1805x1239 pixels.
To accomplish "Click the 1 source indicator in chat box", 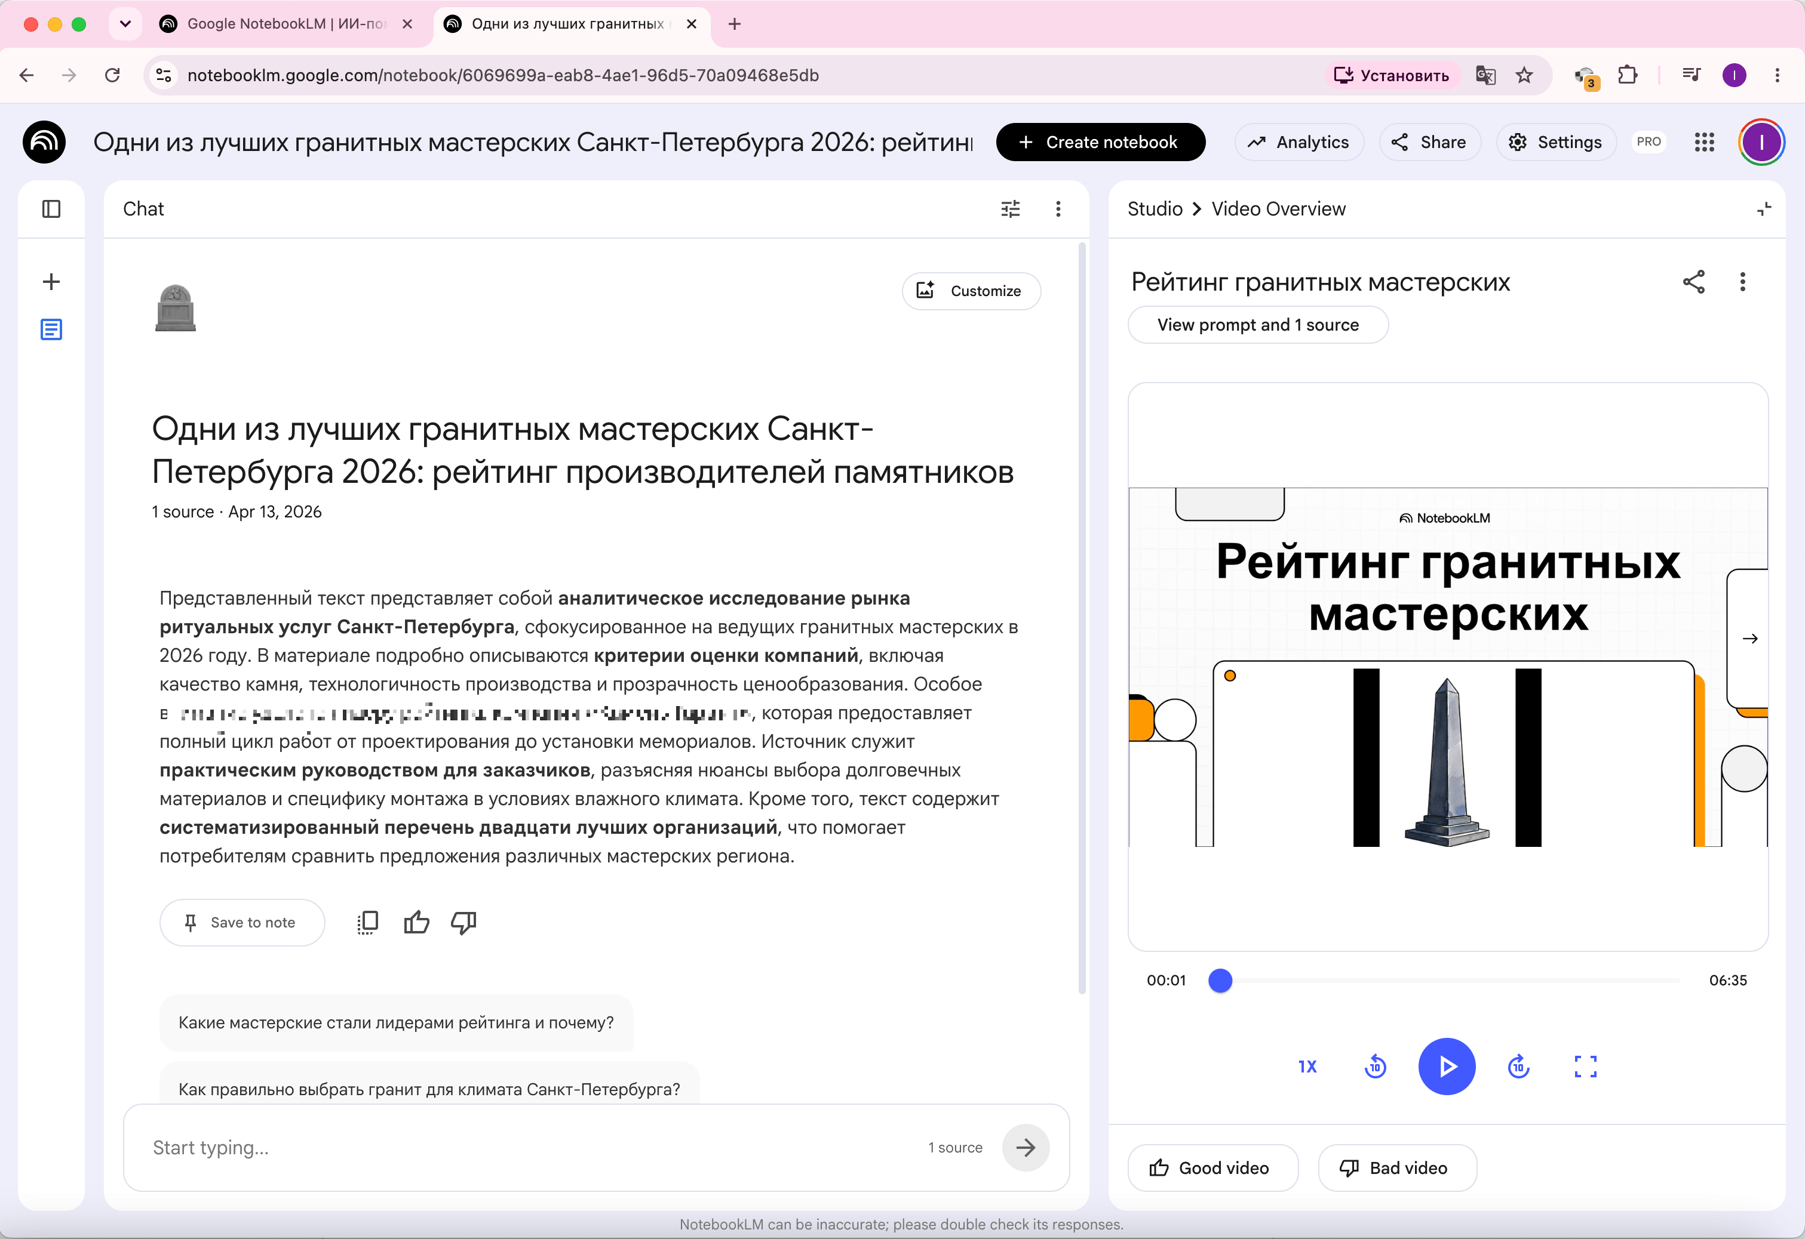I will [x=955, y=1148].
